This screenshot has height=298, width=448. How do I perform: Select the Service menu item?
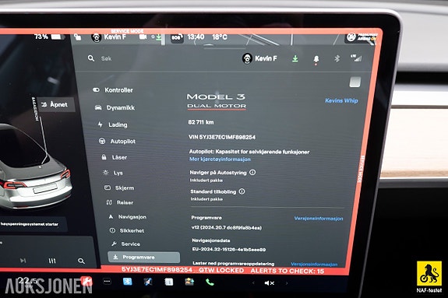coord(126,244)
